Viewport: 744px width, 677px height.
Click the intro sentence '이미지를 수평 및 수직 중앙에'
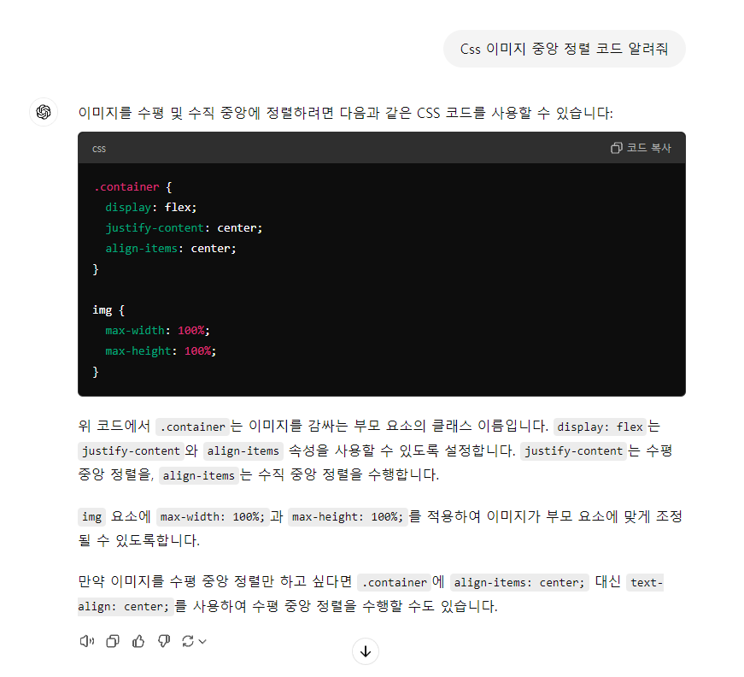click(x=169, y=113)
